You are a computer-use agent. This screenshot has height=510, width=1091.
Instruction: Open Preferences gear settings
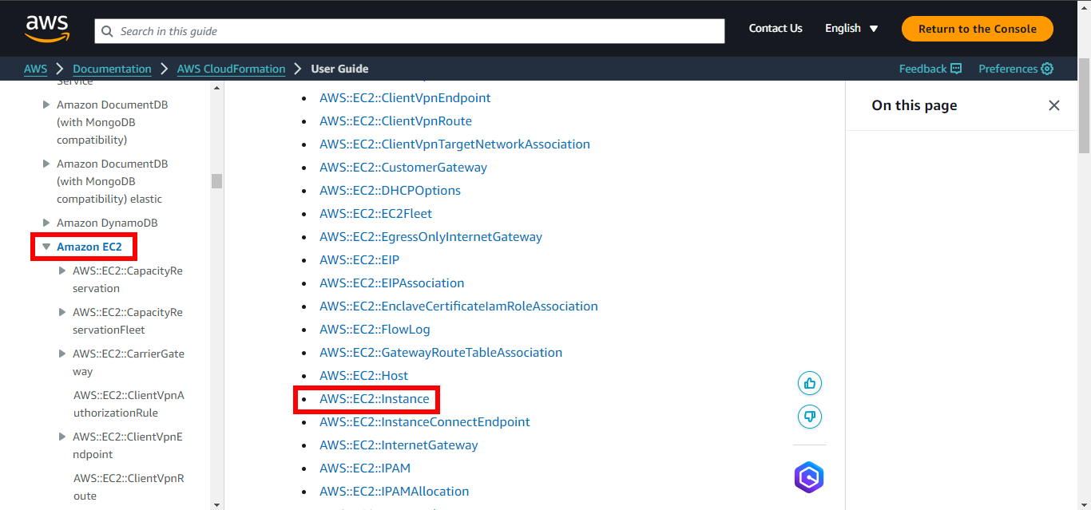tap(1047, 69)
